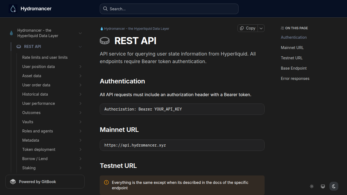Click the droplet icon beside Hydromancer sidebar entry
Screen dimensions: 347x195
[x=11, y=33]
